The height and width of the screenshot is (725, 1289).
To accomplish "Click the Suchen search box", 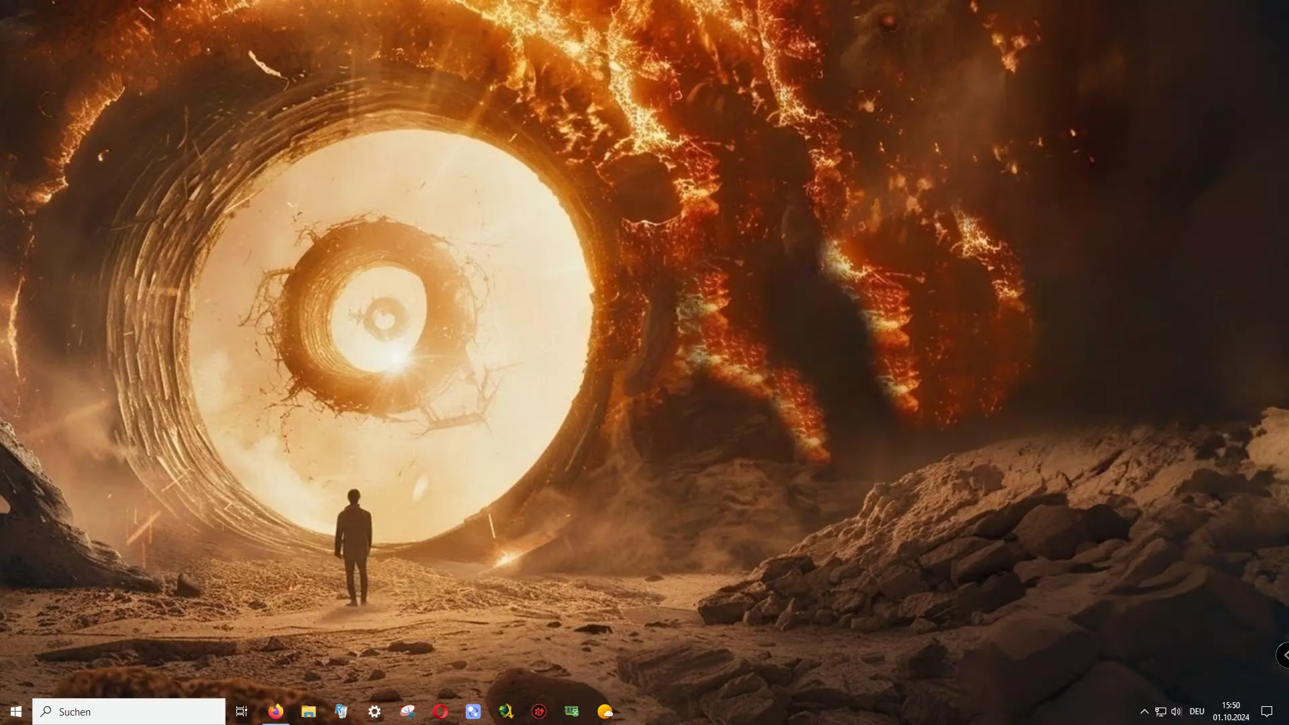I will click(129, 712).
